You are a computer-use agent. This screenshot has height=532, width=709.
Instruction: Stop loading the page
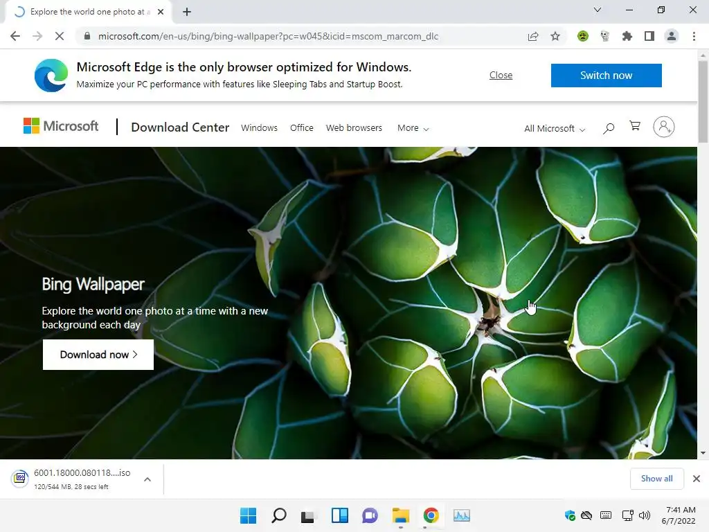(60, 36)
